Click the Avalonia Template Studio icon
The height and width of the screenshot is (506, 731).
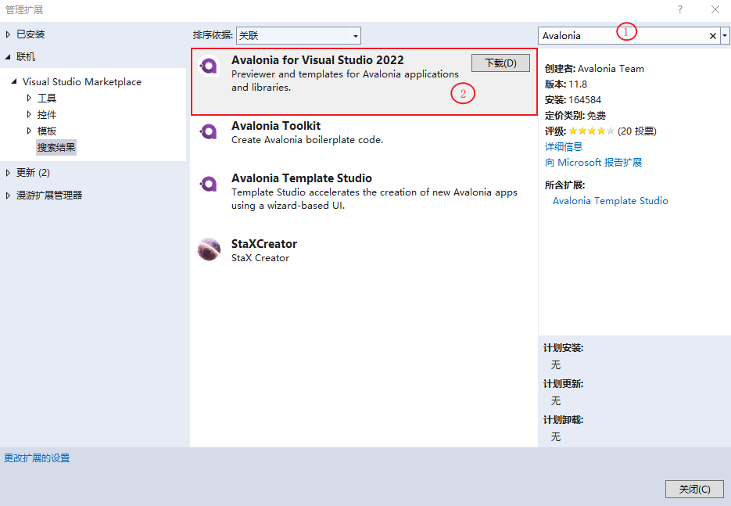coord(209,185)
